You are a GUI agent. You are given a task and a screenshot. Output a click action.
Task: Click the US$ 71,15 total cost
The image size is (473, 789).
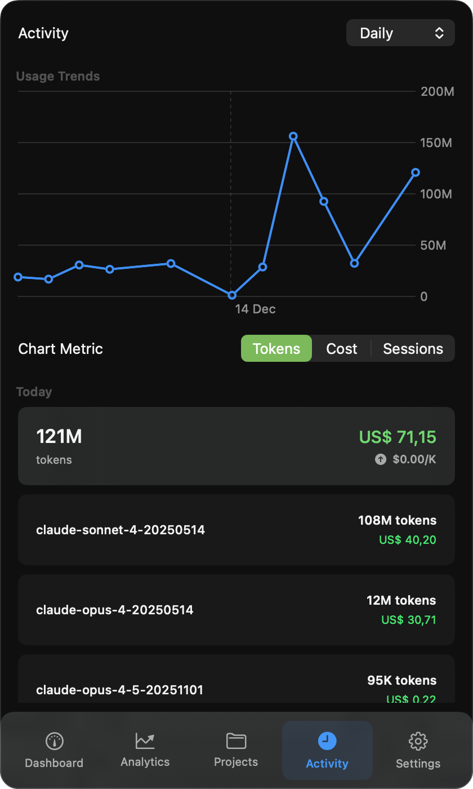coord(398,437)
